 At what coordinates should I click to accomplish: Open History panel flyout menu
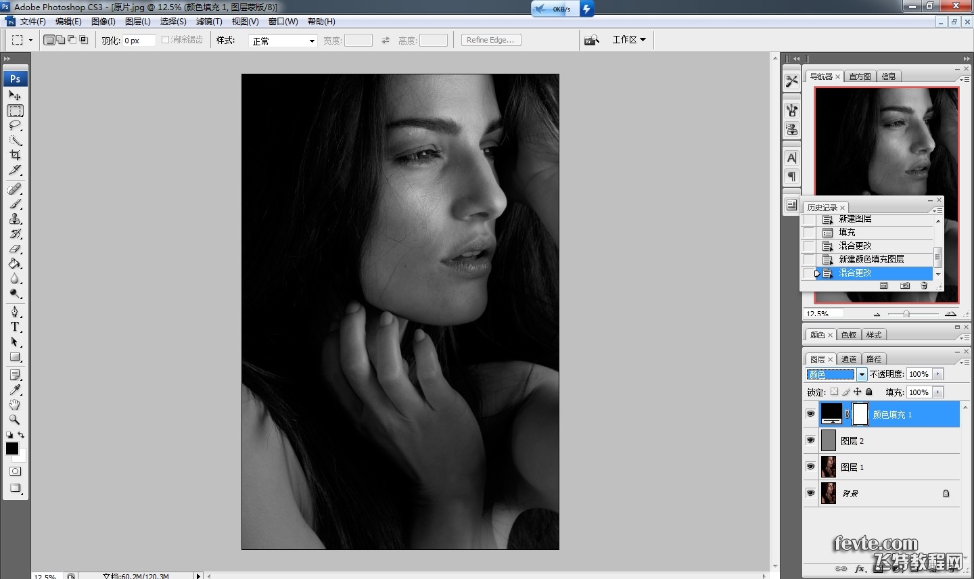[x=938, y=210]
